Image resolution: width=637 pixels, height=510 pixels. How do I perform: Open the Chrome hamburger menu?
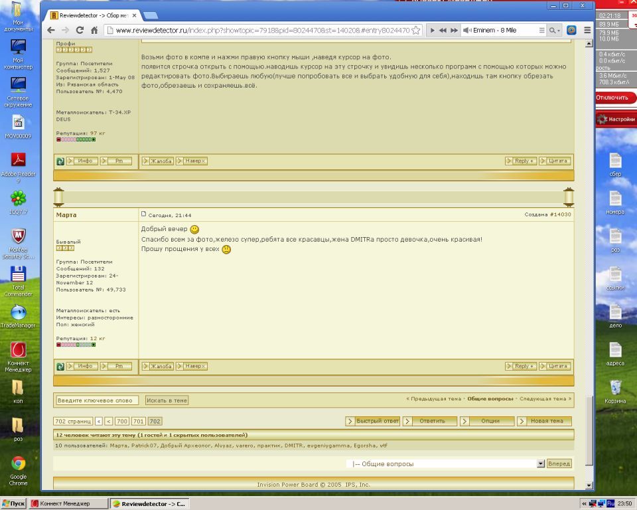(x=587, y=31)
